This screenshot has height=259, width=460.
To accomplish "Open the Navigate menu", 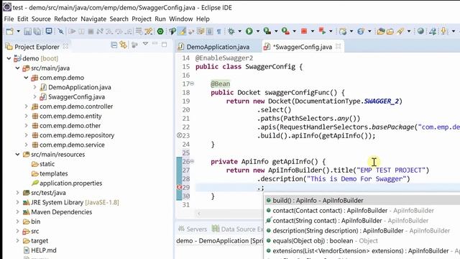I will point(93,19).
